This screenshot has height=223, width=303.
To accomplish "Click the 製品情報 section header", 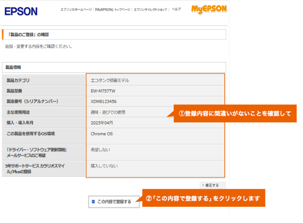I will coord(13,67).
